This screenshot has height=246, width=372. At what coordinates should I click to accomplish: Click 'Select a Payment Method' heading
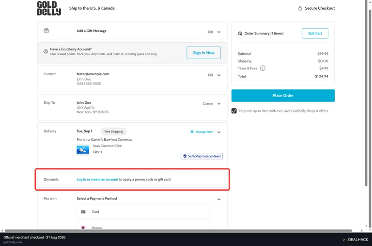[x=96, y=198]
